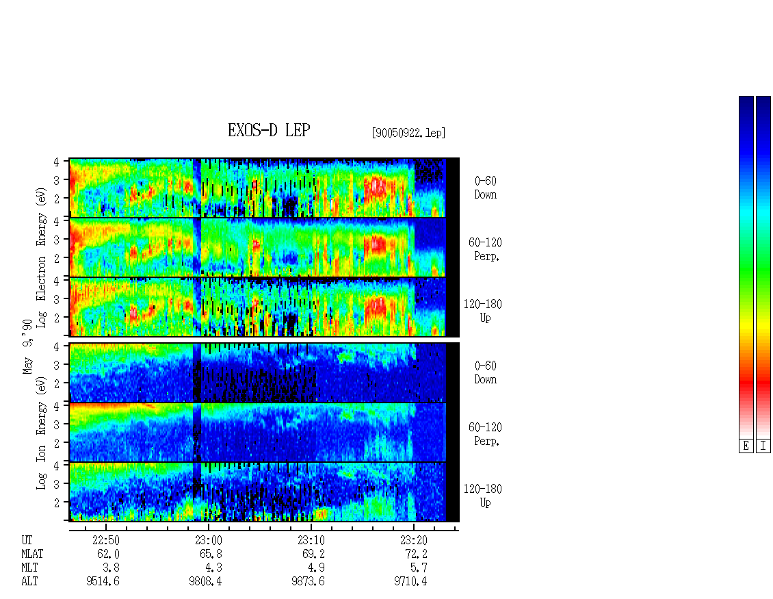This screenshot has height=599, width=773.
Task: Click the I box under color bar
Action: tap(763, 446)
